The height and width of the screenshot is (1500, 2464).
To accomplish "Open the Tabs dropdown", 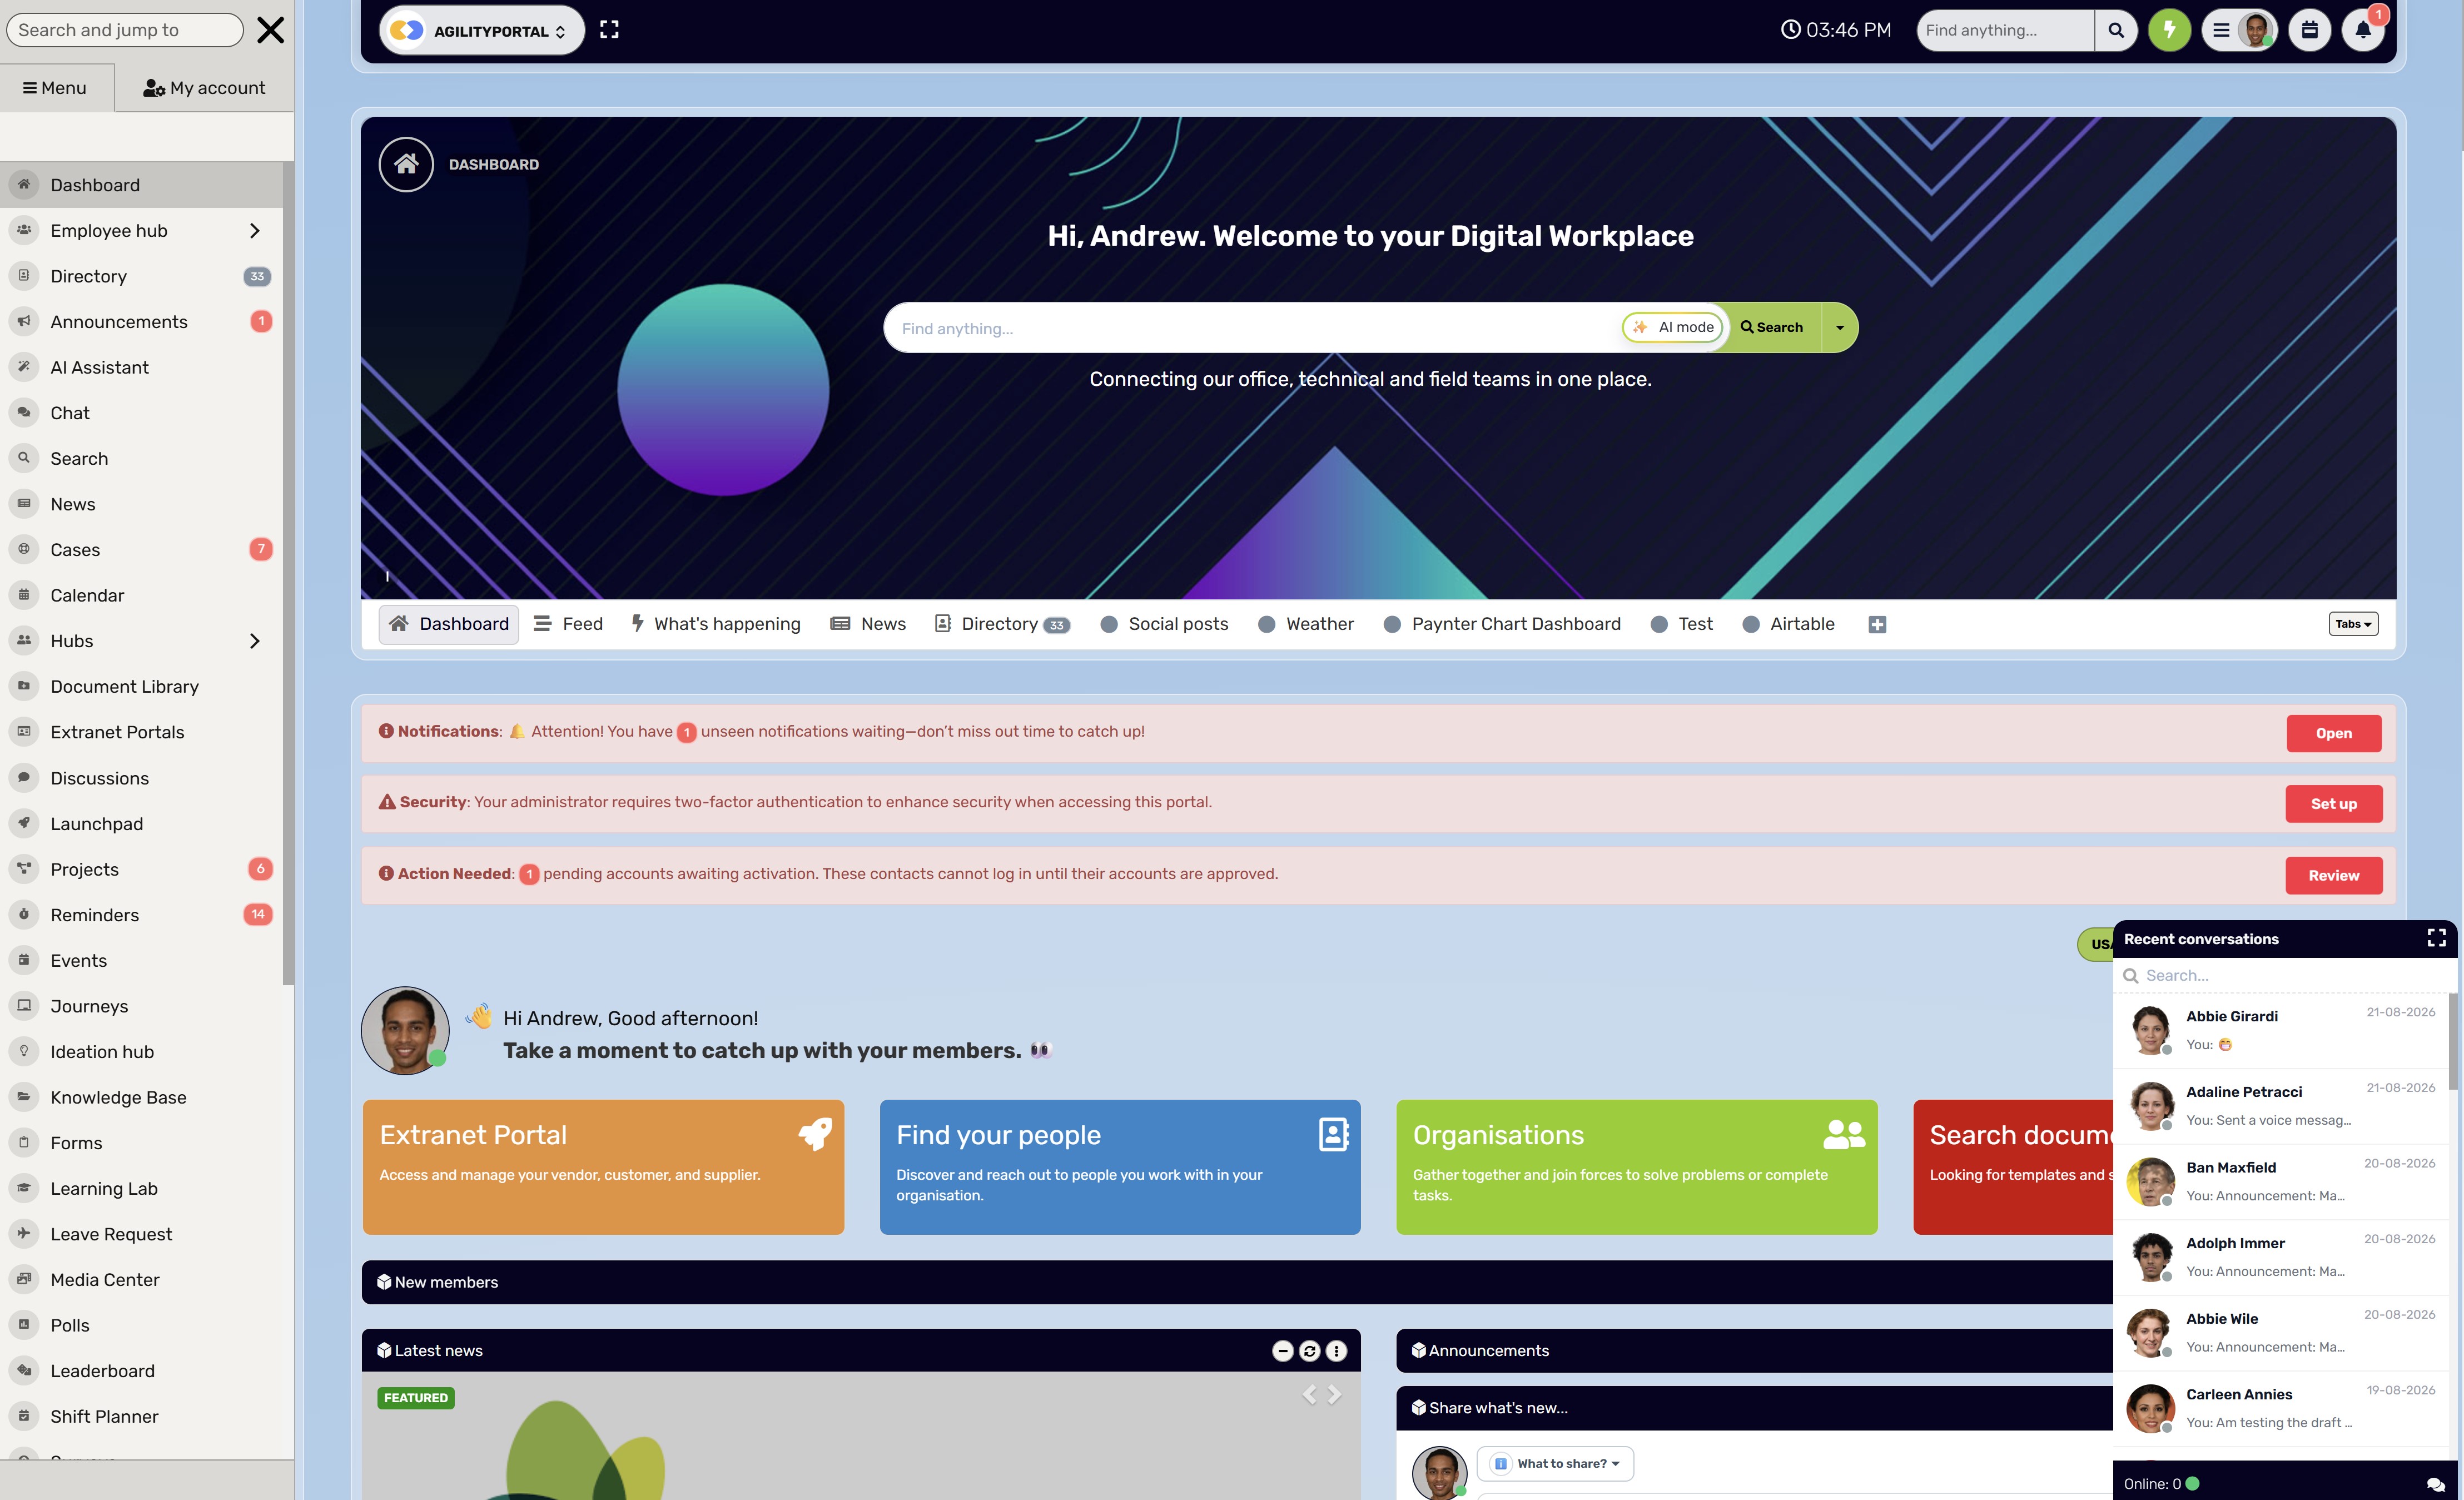I will click(x=2353, y=624).
